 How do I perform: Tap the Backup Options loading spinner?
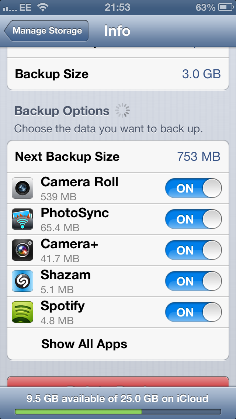tap(122, 111)
